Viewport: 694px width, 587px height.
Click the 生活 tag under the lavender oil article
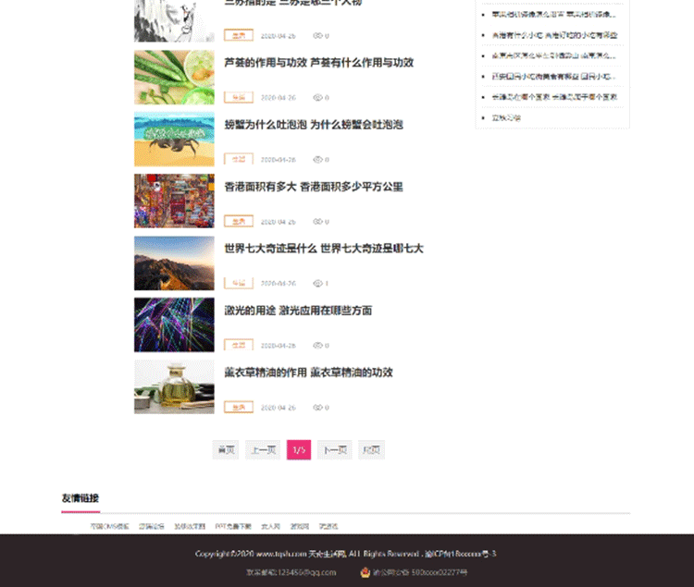239,407
